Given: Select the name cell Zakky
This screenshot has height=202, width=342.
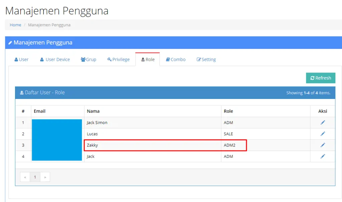Looking at the screenshot, I should pyautogui.click(x=153, y=145).
